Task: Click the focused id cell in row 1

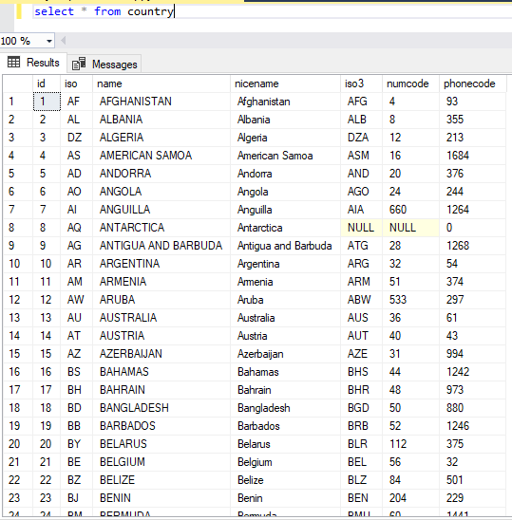Action: pyautogui.click(x=47, y=102)
